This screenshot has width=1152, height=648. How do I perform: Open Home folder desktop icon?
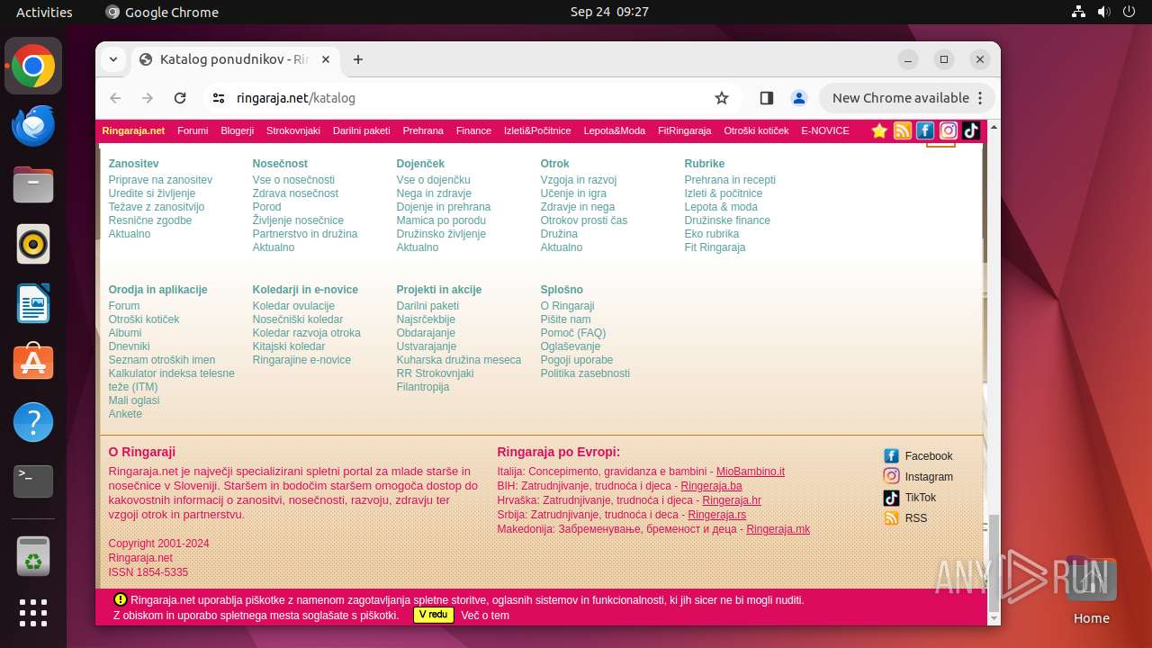click(1092, 590)
